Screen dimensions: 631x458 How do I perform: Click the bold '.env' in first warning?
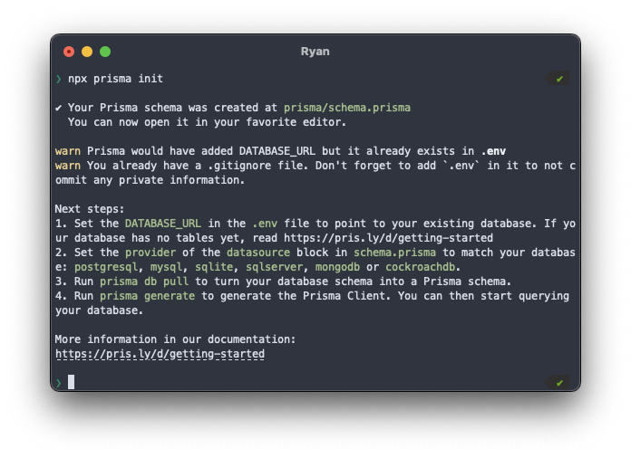pos(493,151)
